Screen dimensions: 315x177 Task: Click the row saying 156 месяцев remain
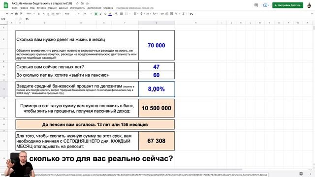95,124
